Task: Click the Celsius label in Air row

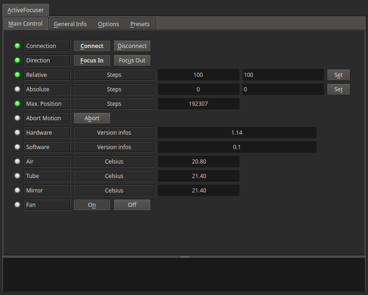Action: coord(114,162)
